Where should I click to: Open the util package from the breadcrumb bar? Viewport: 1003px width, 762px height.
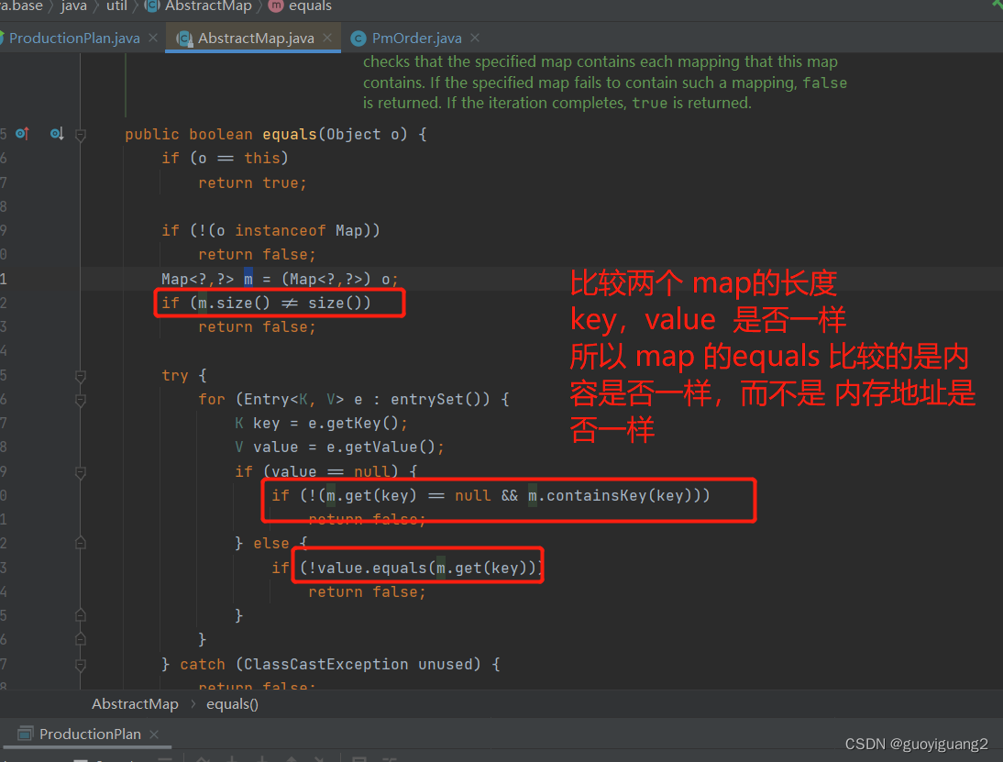point(116,6)
